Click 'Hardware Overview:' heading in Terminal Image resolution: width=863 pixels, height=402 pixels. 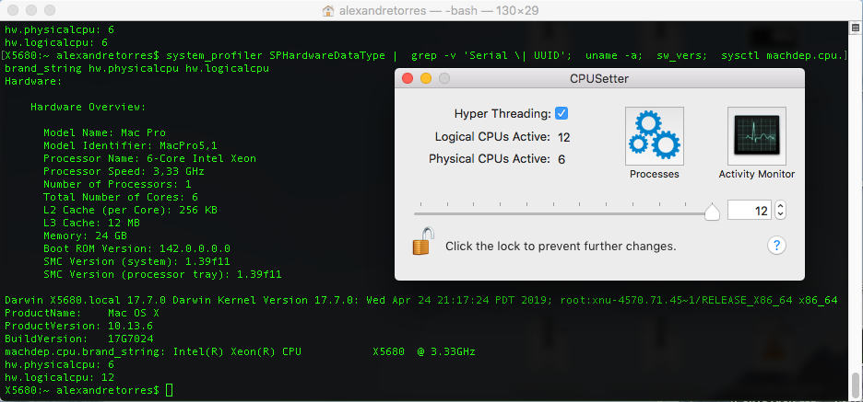(89, 107)
